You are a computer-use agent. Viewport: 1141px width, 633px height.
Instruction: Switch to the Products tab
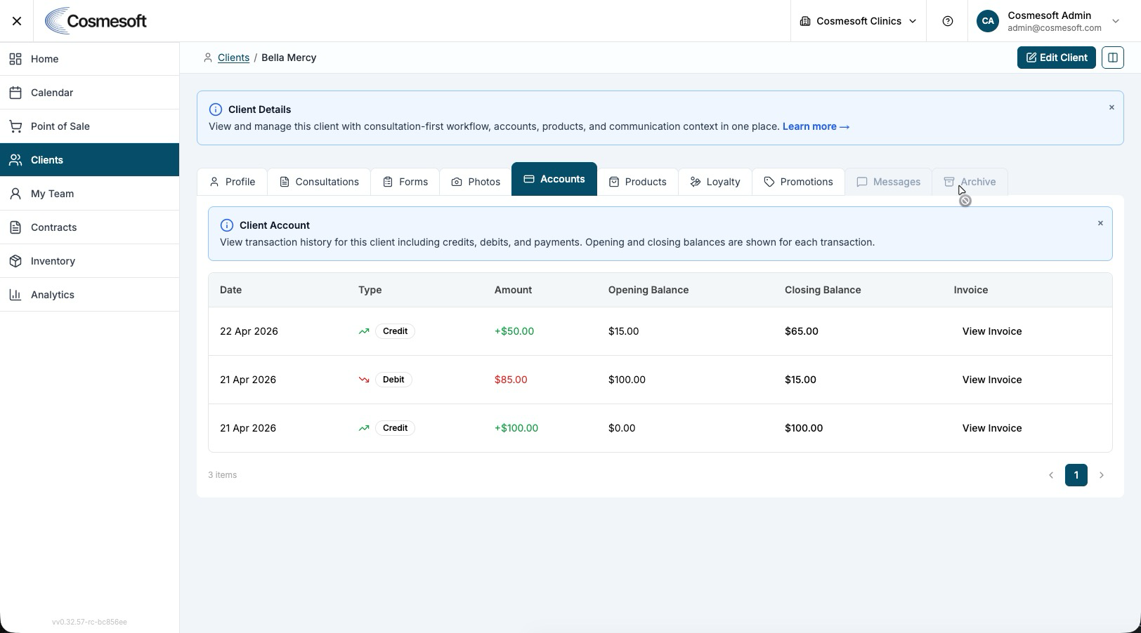tap(637, 182)
